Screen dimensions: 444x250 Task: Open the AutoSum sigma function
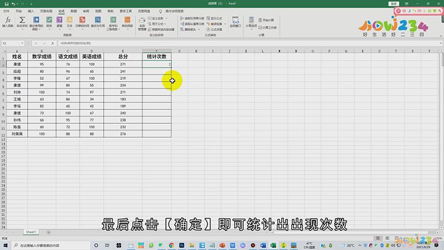22,22
